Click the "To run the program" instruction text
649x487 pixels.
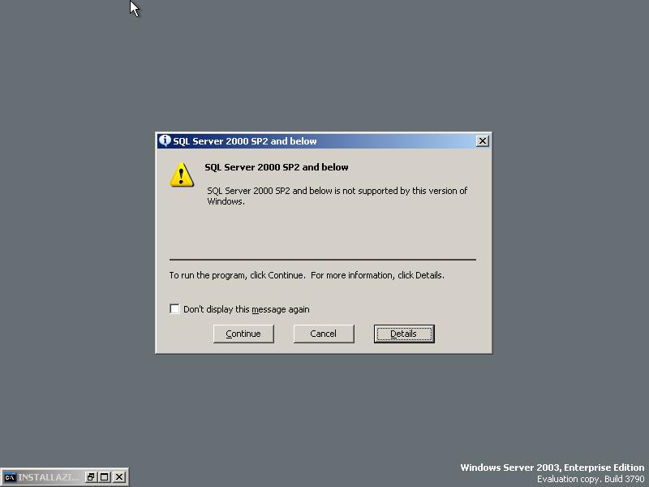(307, 275)
